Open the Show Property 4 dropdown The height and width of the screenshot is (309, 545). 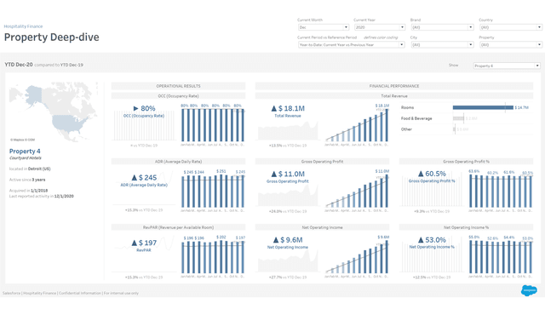tap(507, 66)
